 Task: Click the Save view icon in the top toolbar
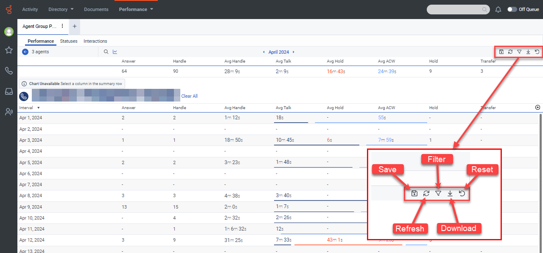[501, 52]
